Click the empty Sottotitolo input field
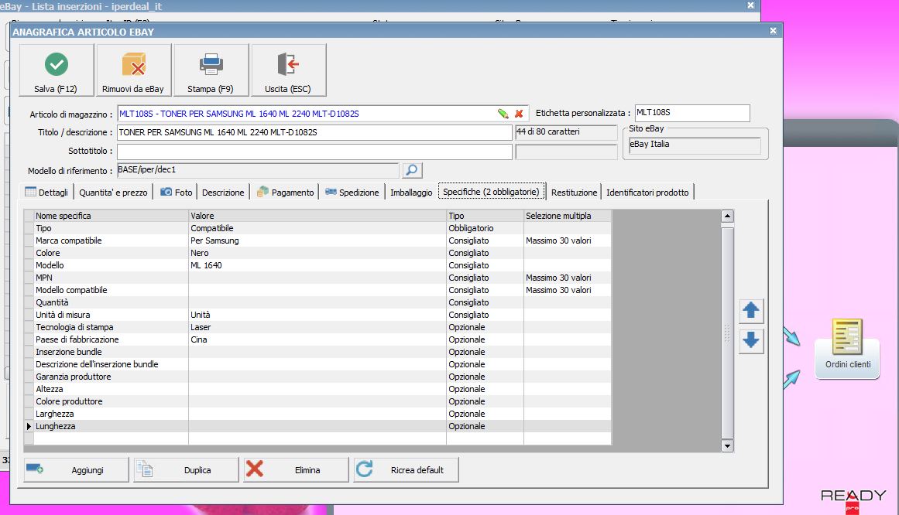The width and height of the screenshot is (899, 515). point(314,152)
